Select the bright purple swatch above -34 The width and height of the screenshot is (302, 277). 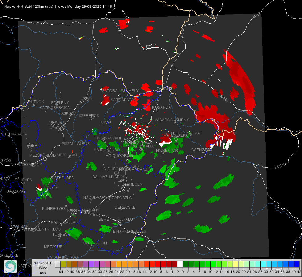click(91, 264)
